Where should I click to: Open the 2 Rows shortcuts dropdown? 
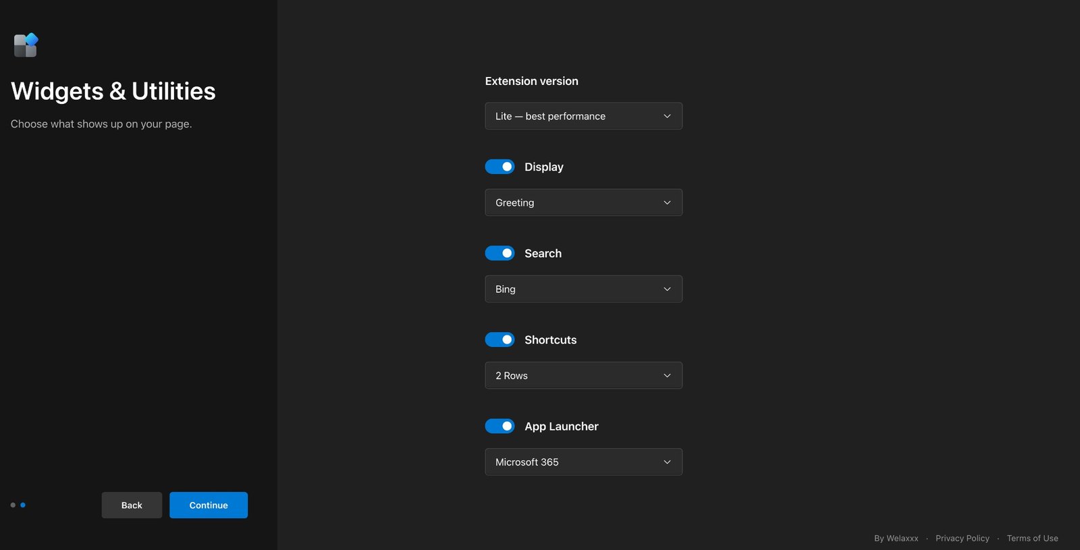(x=583, y=375)
